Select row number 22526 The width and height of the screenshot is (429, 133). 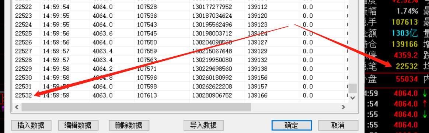tap(24, 42)
